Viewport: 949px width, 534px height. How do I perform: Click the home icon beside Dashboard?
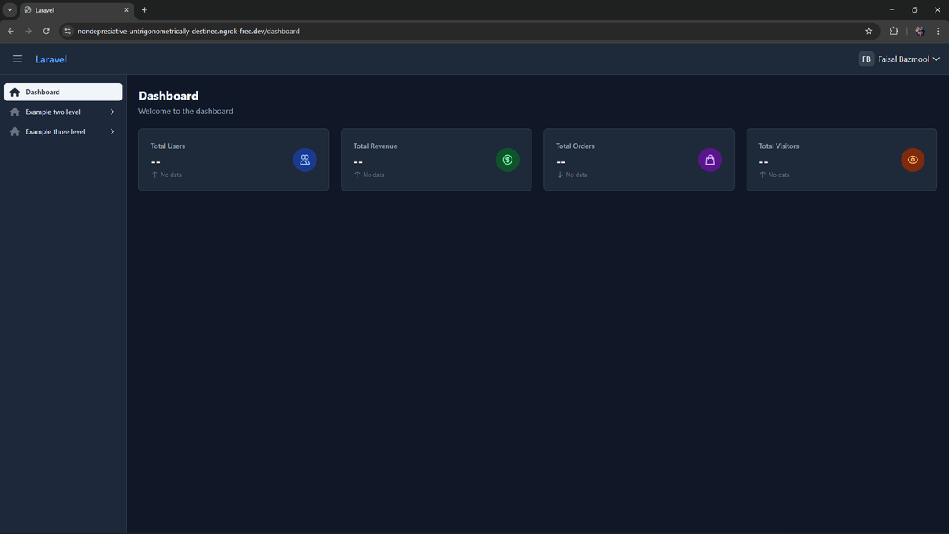click(14, 92)
